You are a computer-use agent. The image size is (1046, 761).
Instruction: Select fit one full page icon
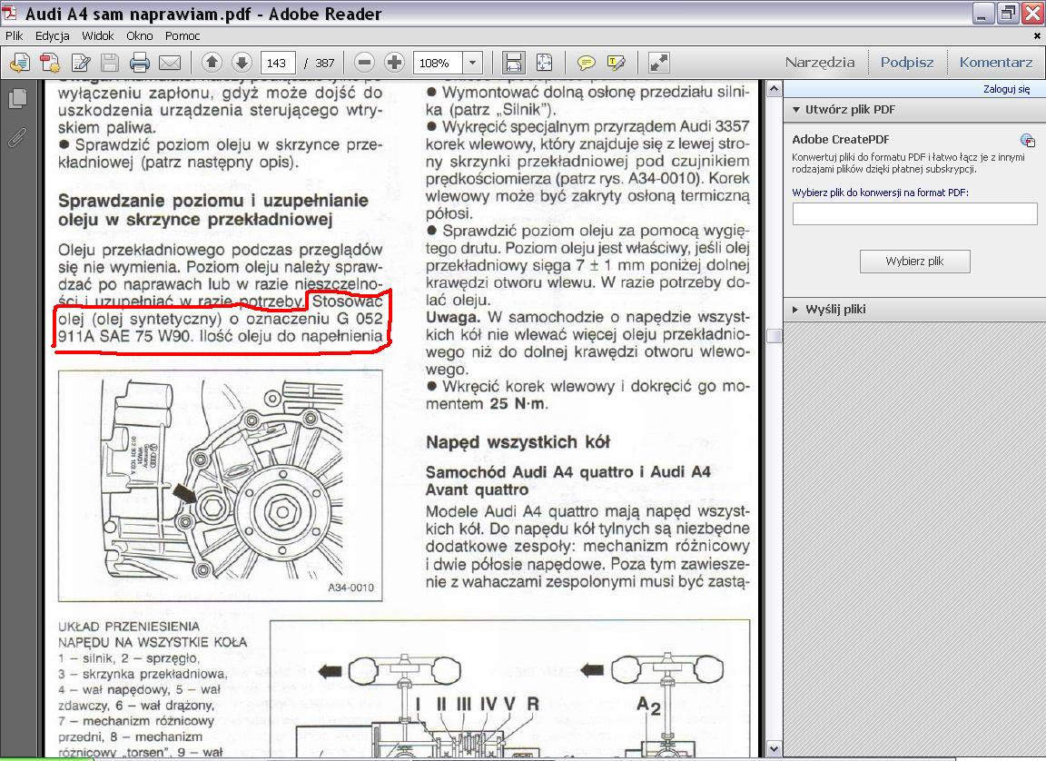click(x=545, y=63)
